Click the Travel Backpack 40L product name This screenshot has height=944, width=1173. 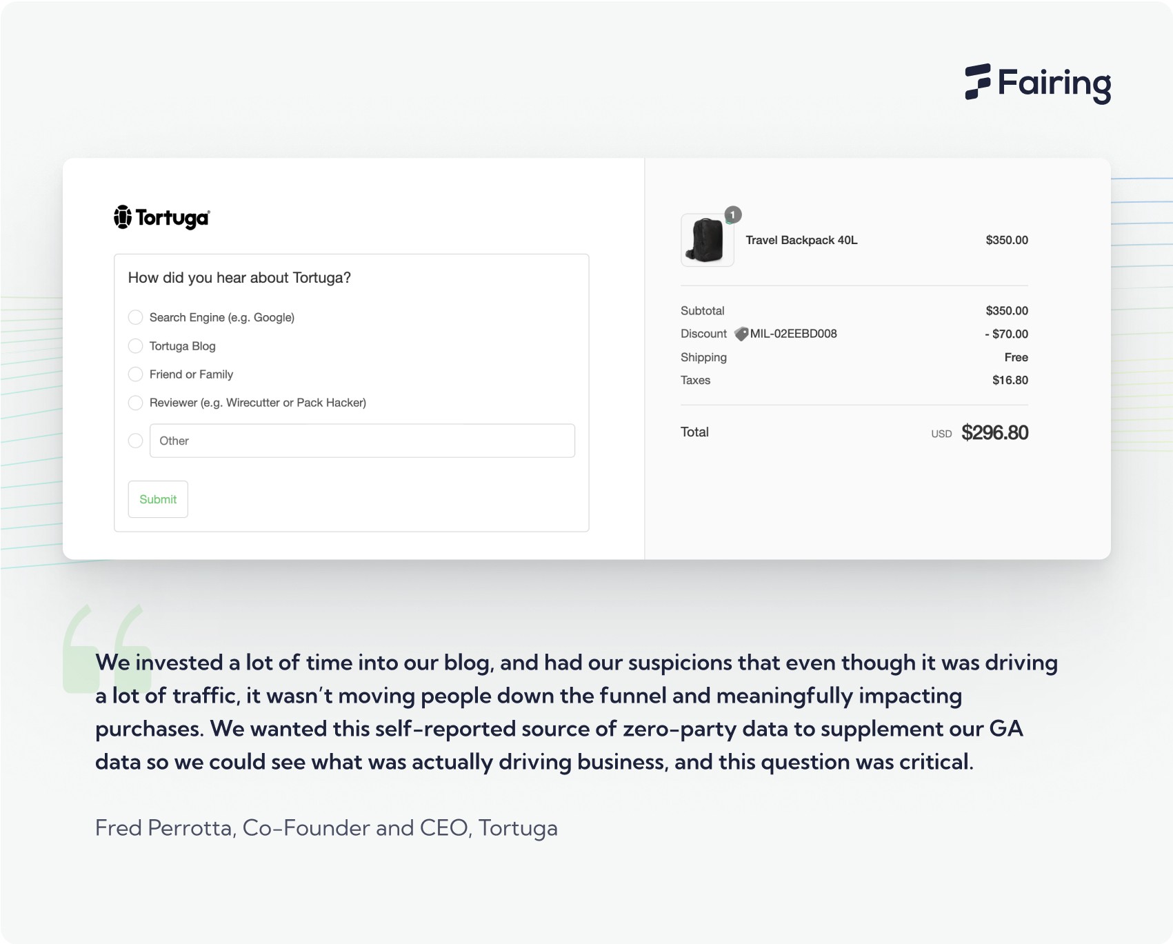[801, 240]
